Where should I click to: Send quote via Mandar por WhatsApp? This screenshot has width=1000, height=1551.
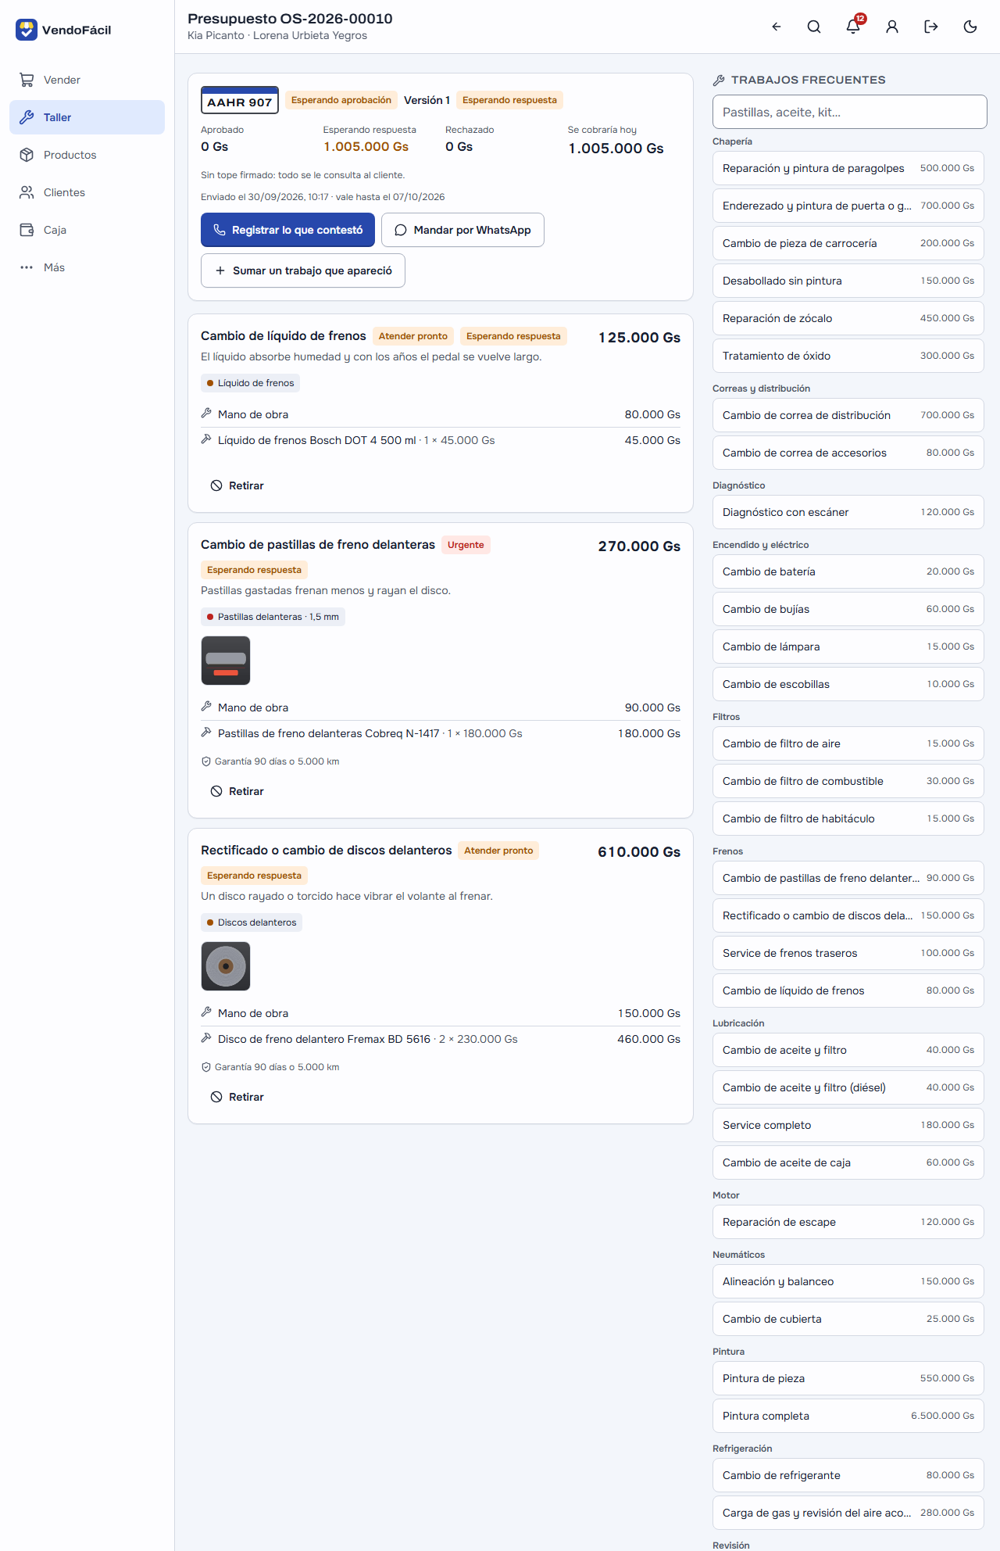coord(462,230)
